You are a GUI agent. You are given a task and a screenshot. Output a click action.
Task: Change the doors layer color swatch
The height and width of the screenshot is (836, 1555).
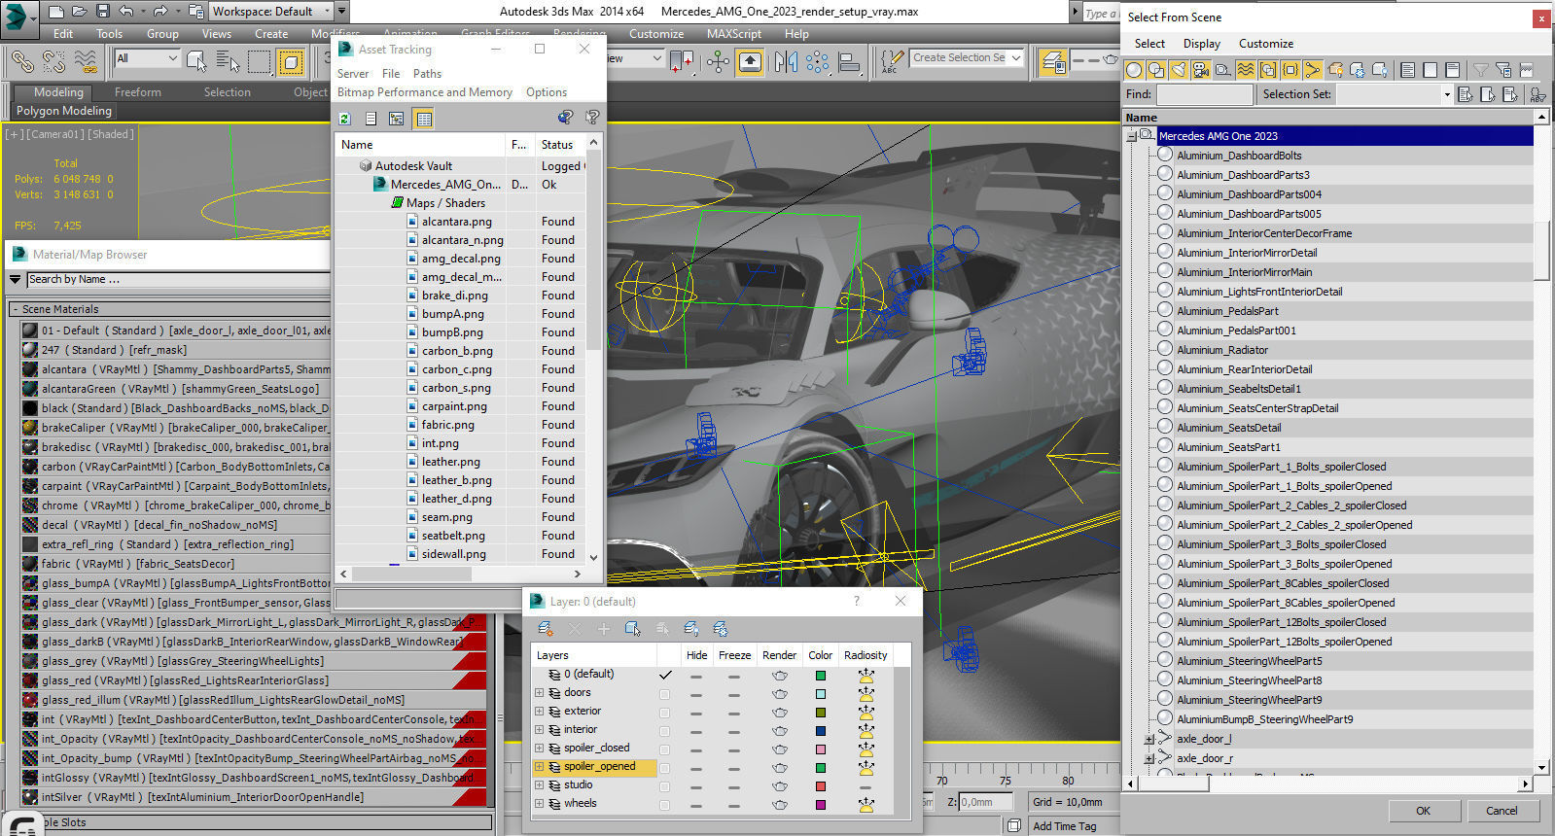(x=821, y=694)
